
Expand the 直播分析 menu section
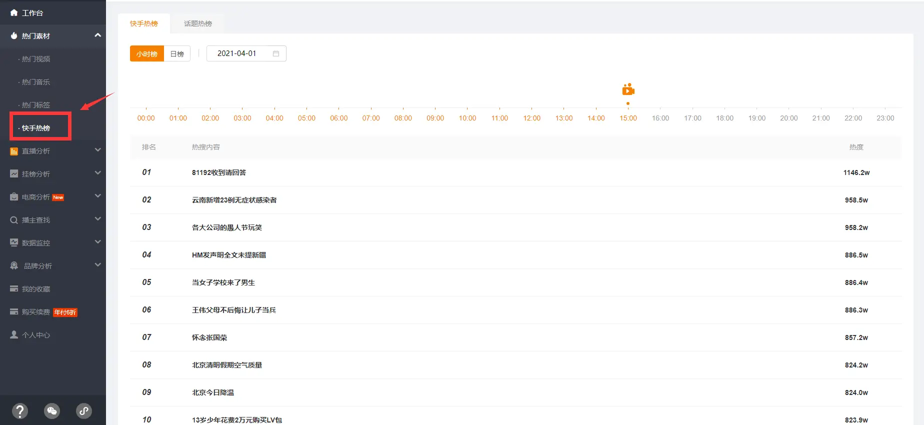pyautogui.click(x=97, y=150)
